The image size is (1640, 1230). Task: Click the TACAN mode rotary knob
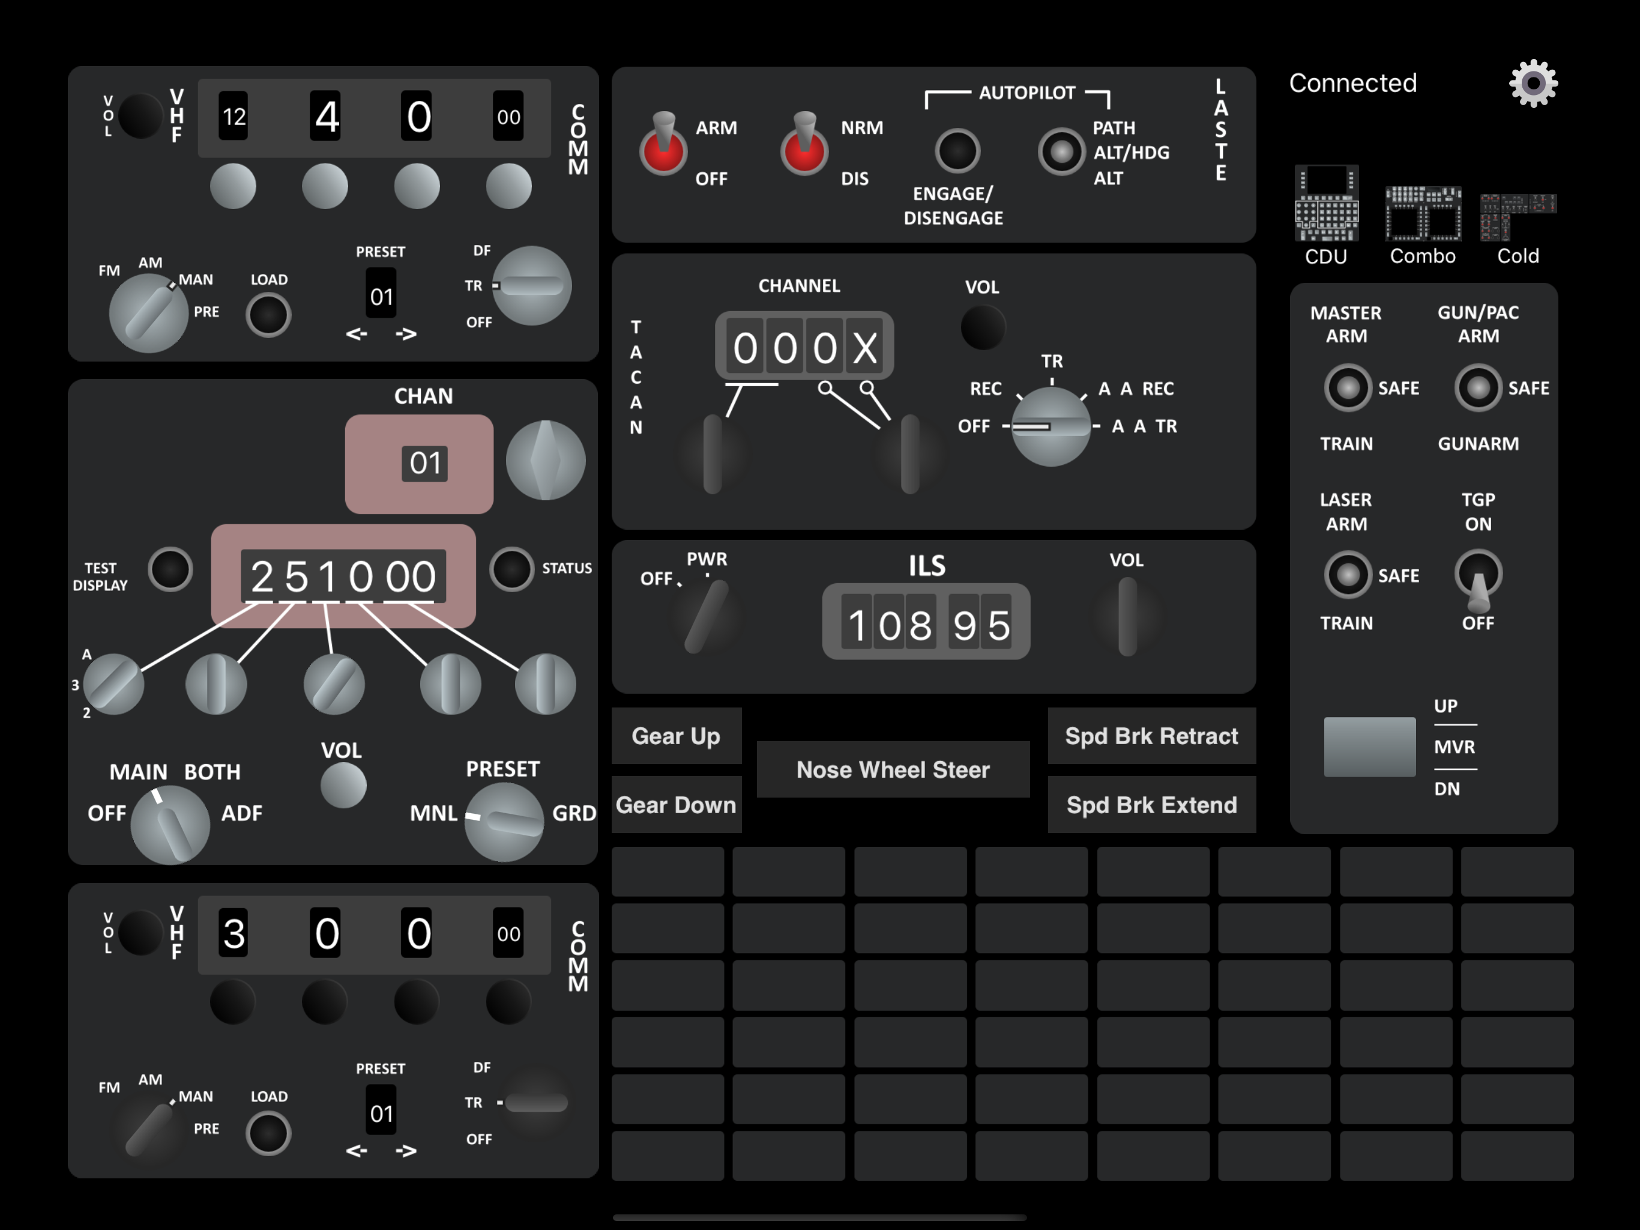coord(1051,426)
